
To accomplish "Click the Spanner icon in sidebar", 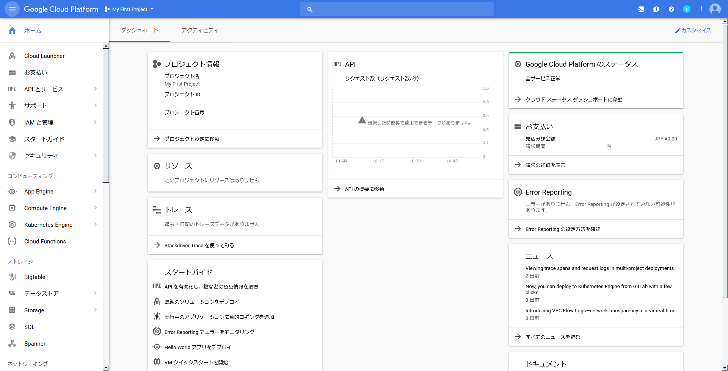I will coord(12,343).
